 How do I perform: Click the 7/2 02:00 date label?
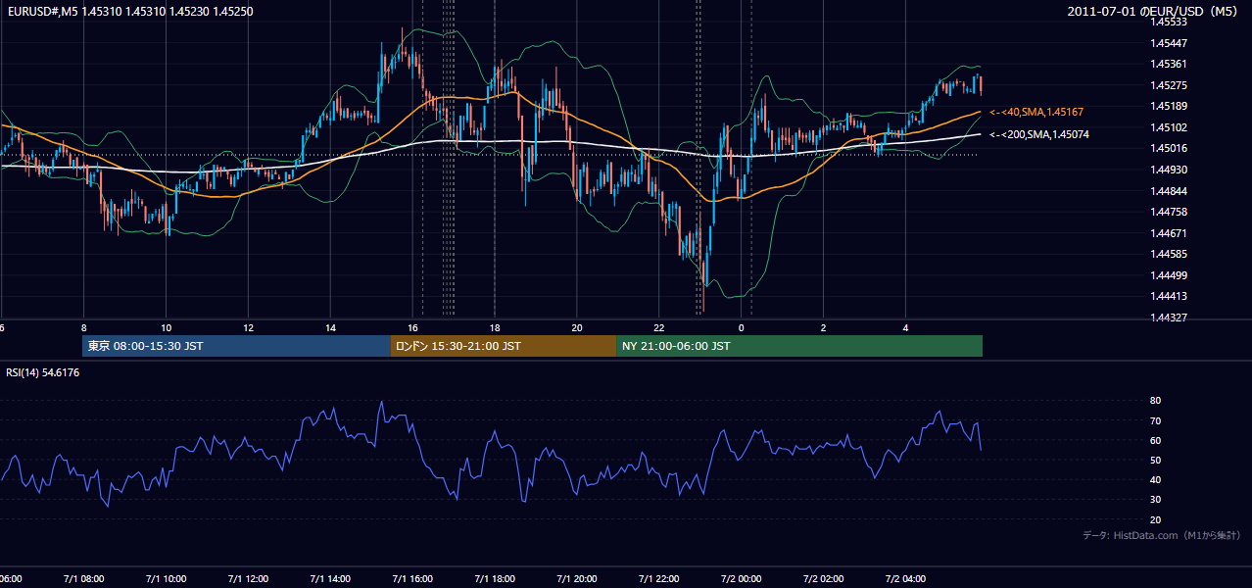tap(824, 579)
